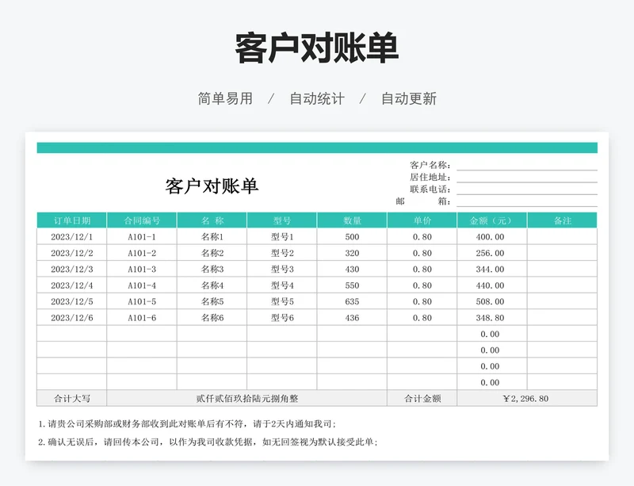
Task: Click the 型号4 cell
Action: (x=282, y=285)
